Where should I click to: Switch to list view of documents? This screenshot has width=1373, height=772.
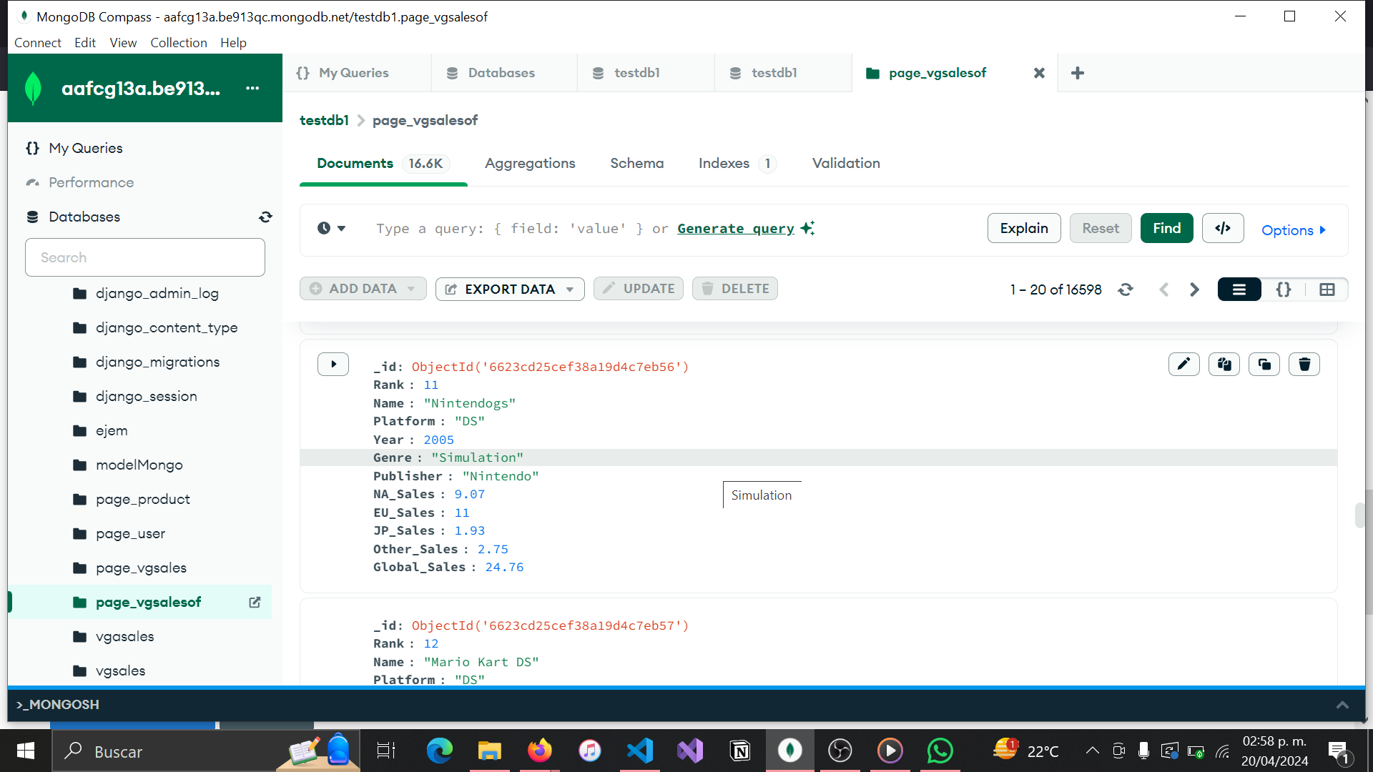(x=1239, y=289)
